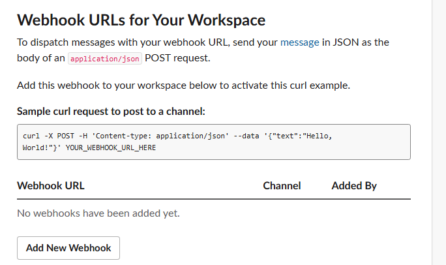Open the blue "message" link

point(299,42)
